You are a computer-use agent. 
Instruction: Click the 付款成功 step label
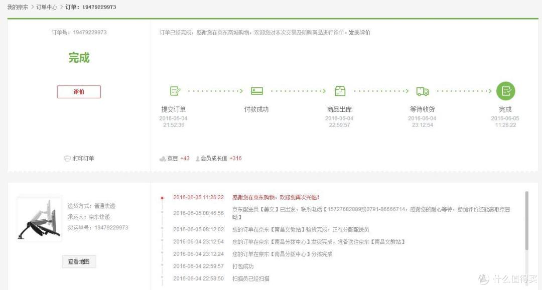pyautogui.click(x=256, y=109)
